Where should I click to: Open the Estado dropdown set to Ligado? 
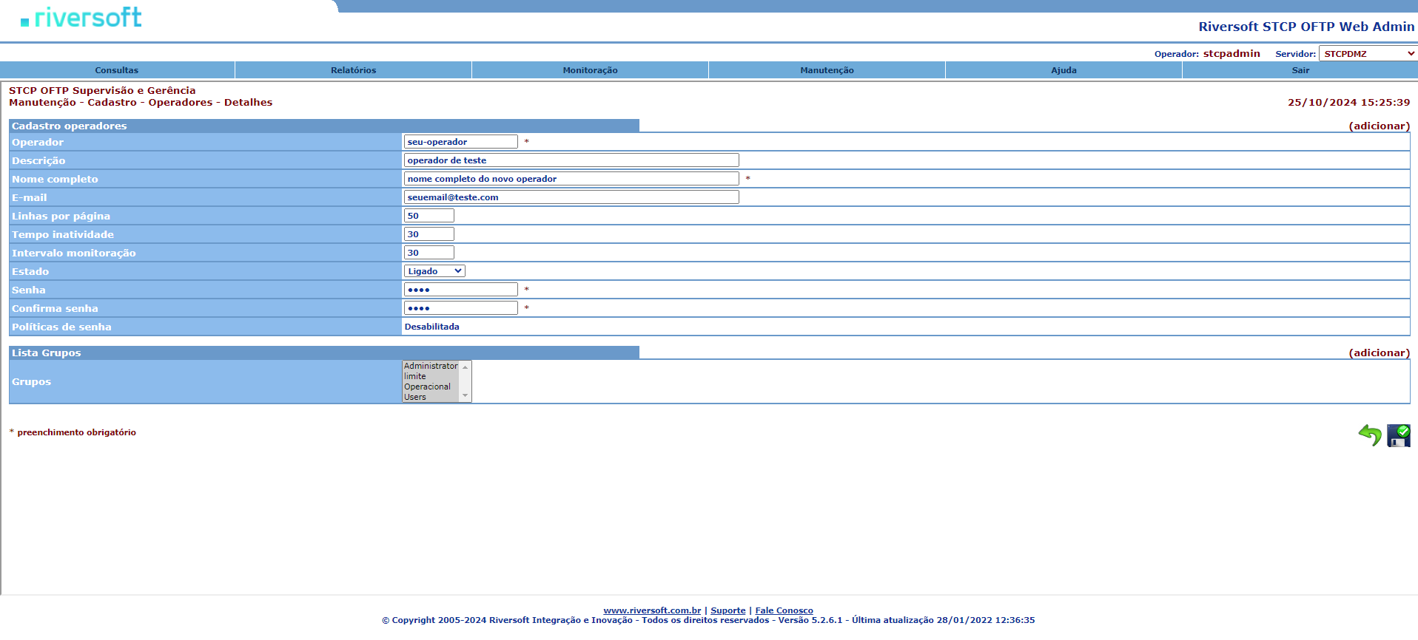coord(434,271)
